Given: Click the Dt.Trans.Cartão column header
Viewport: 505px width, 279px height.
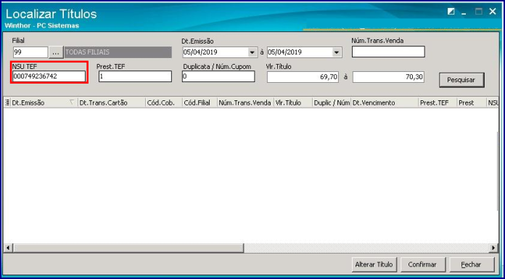Looking at the screenshot, I should pyautogui.click(x=112, y=103).
